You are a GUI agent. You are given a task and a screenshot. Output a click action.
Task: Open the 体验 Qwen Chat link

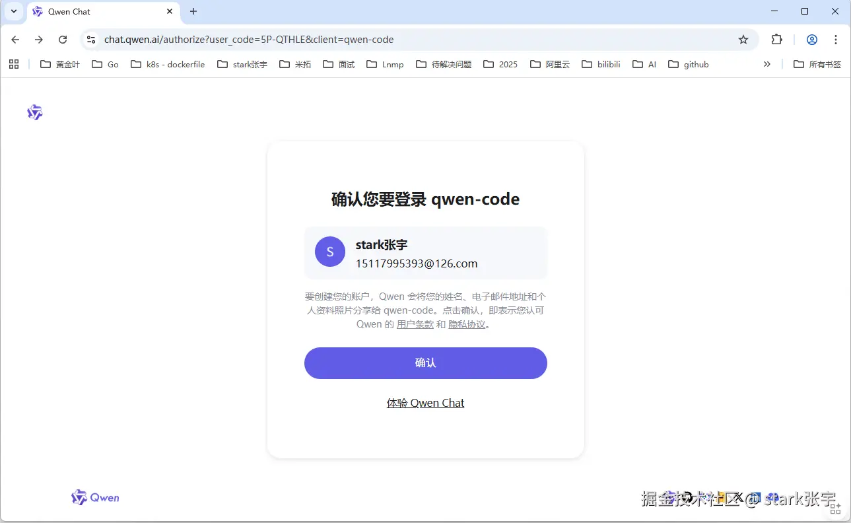click(425, 403)
